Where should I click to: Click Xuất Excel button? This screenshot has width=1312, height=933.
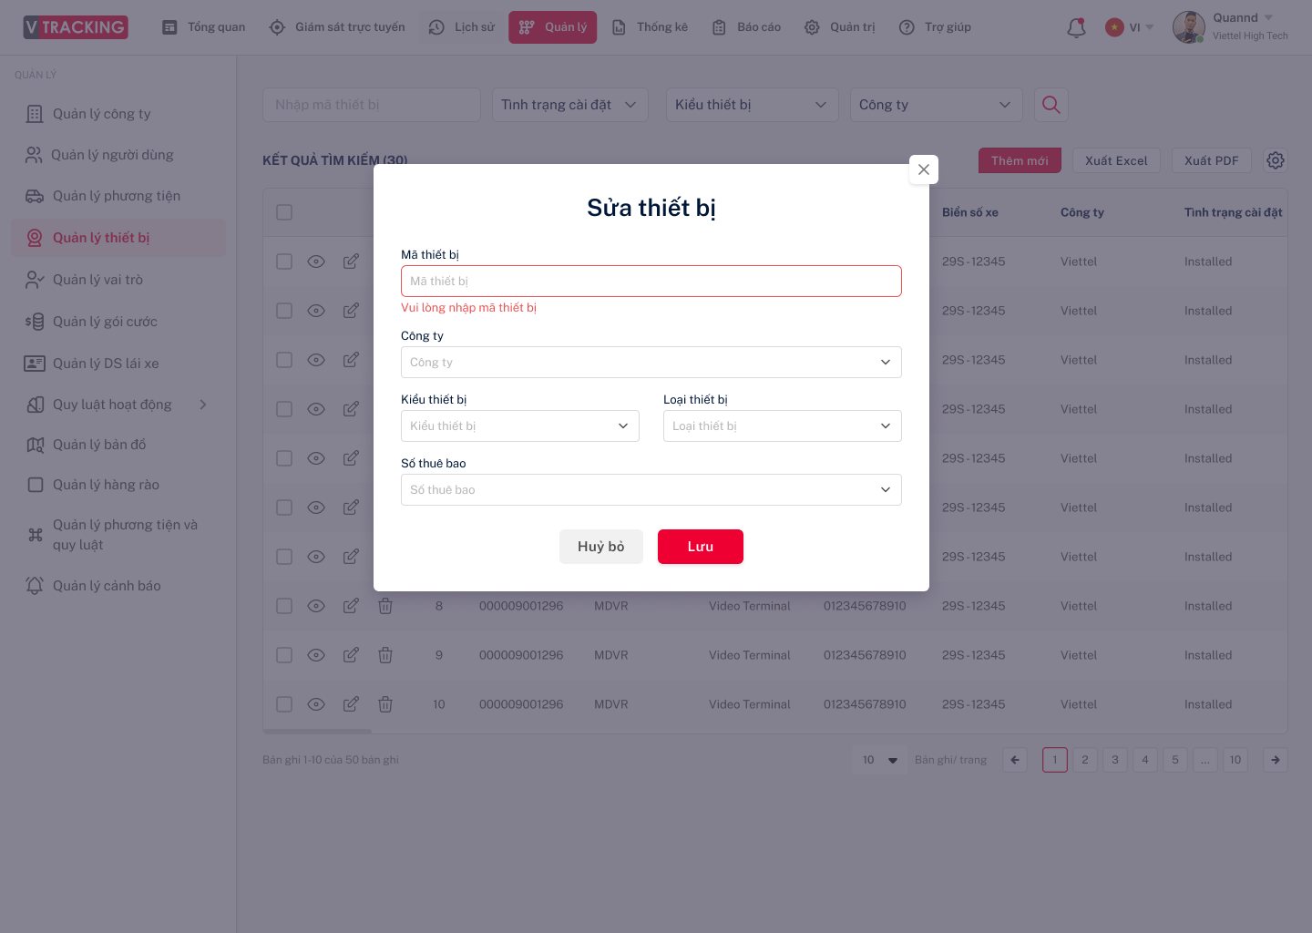tap(1116, 160)
